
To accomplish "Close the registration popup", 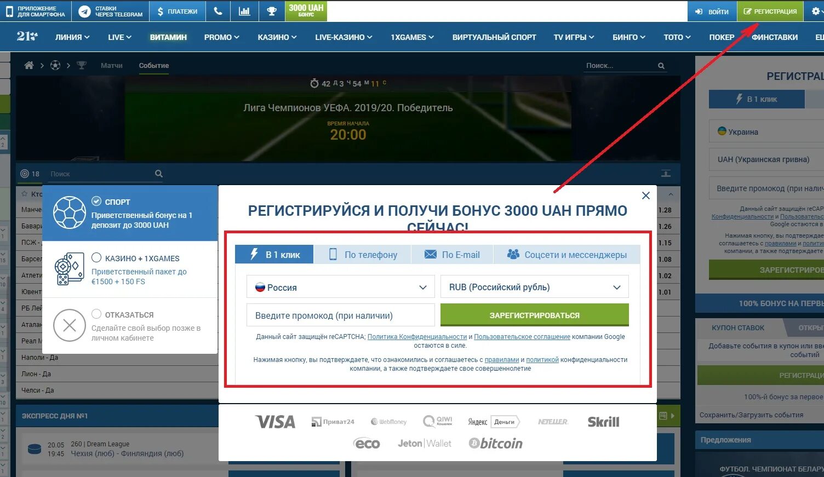I will 646,196.
